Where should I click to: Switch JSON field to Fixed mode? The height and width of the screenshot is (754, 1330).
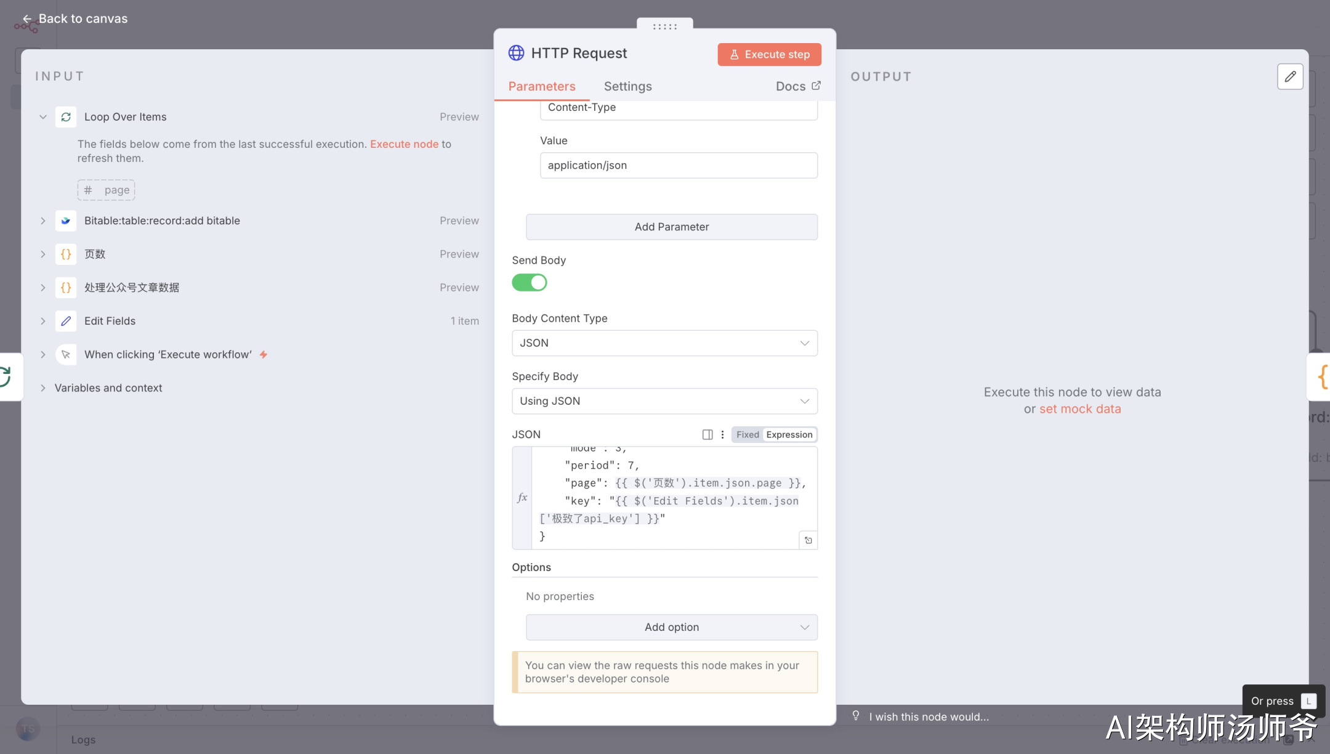748,435
